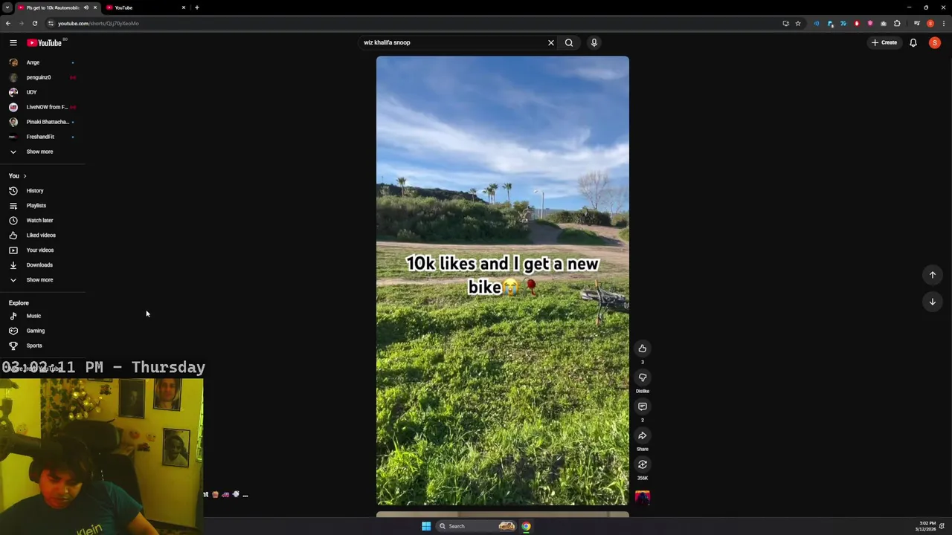
Task: Dislike this Short
Action: coord(643,377)
